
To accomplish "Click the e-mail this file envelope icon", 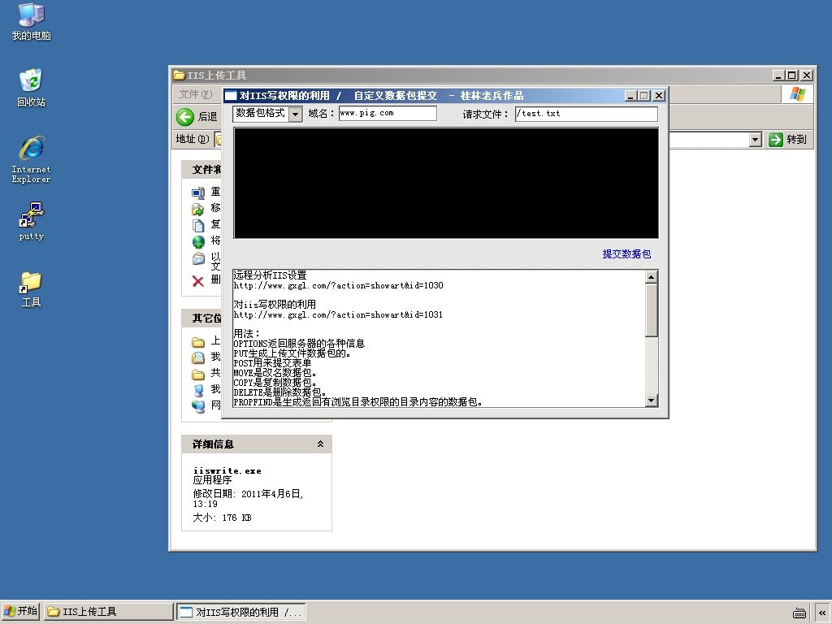I will coord(198,258).
